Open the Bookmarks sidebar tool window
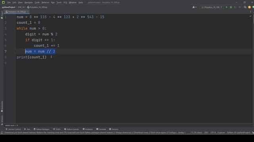 (x=2, y=106)
